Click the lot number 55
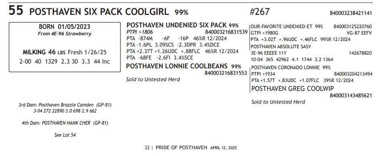The height and width of the screenshot is (156, 378). click(x=16, y=11)
